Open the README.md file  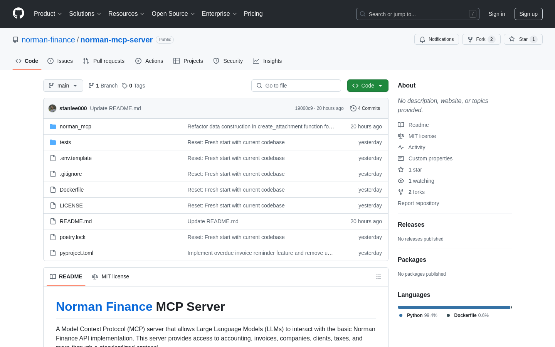(76, 221)
